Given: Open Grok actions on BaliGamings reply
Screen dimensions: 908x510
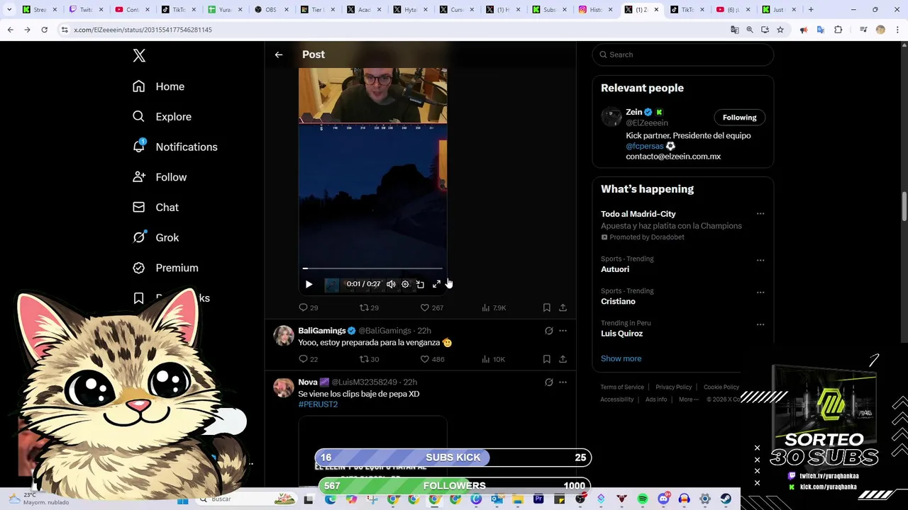Looking at the screenshot, I should [x=548, y=331].
